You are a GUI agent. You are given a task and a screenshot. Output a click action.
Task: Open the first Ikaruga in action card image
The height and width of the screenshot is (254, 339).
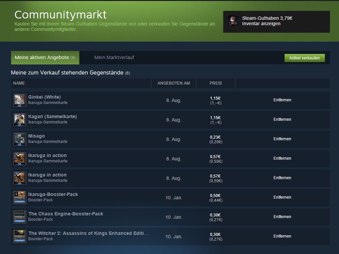click(19, 158)
